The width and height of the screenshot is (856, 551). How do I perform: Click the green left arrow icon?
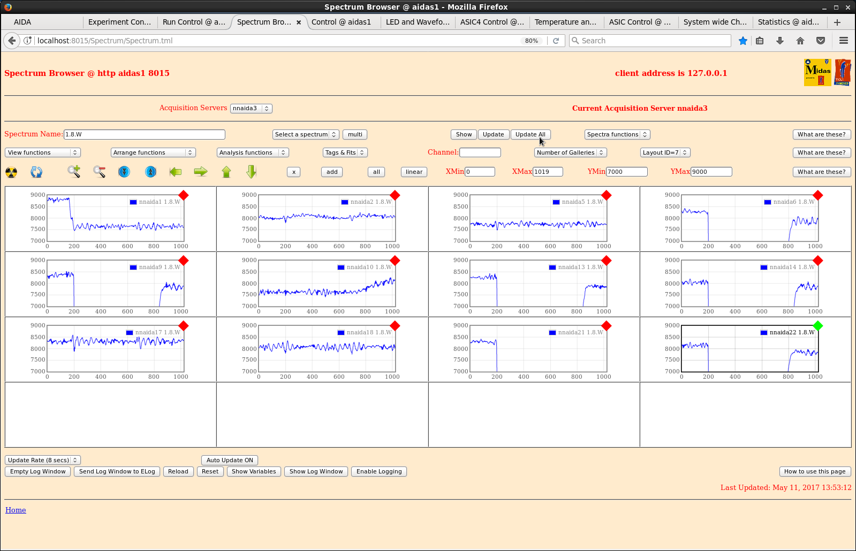[x=175, y=172]
